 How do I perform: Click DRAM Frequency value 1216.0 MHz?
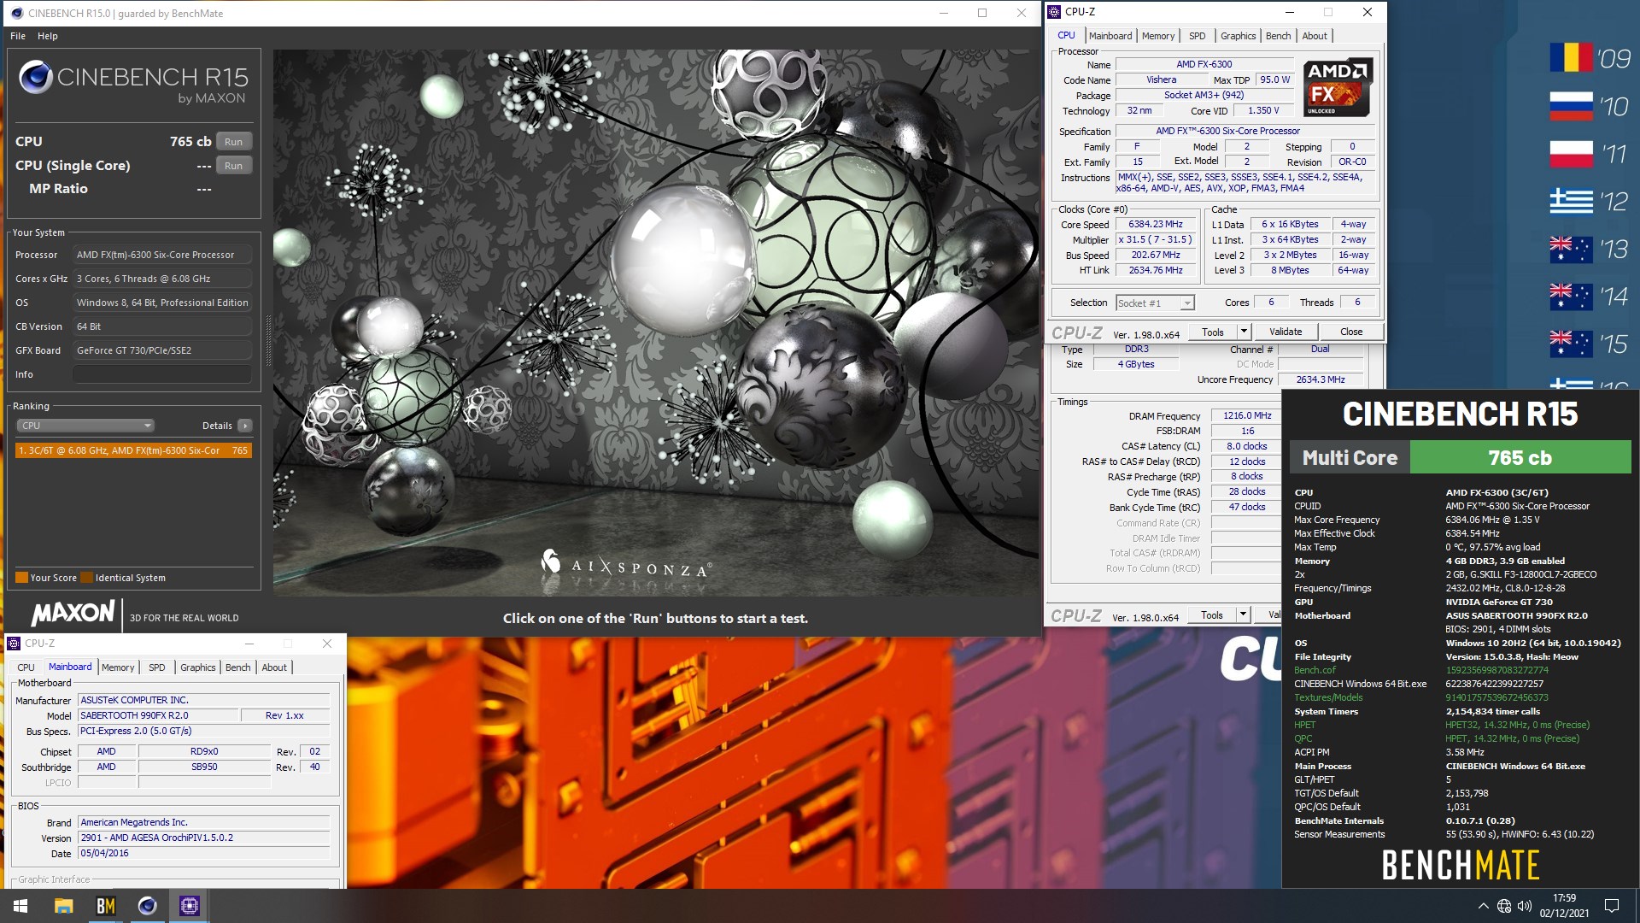pos(1247,415)
